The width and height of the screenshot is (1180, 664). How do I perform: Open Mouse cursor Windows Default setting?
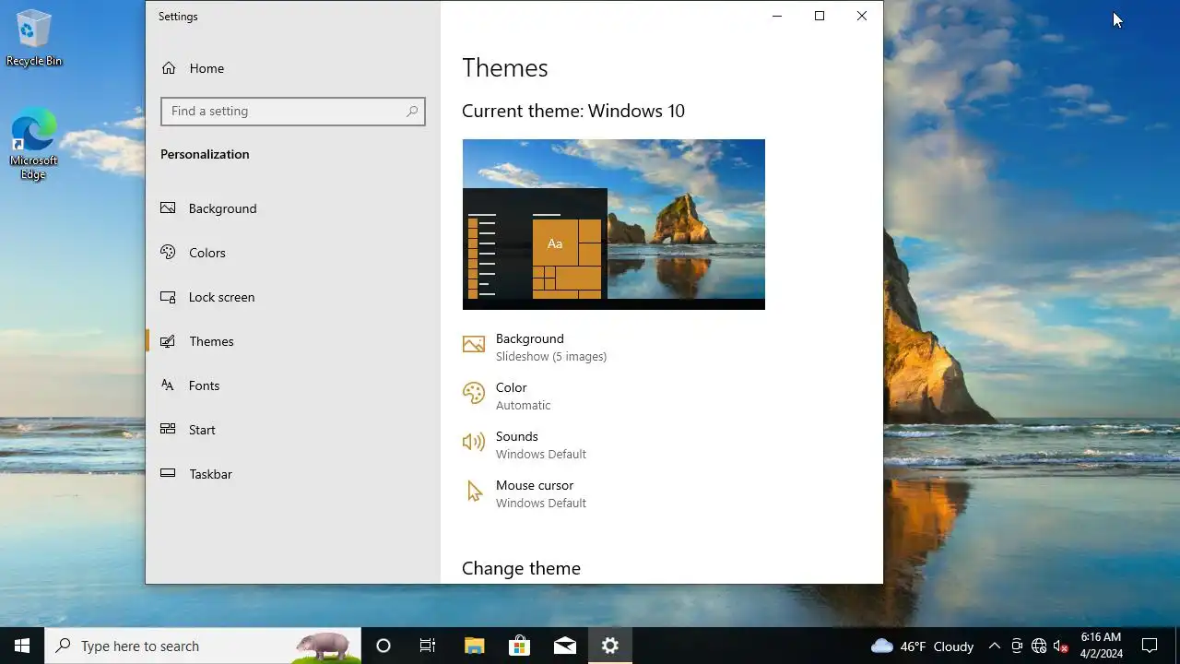pos(525,493)
